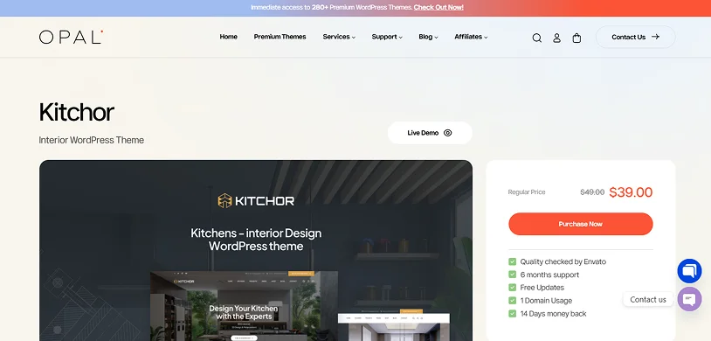The image size is (711, 341).
Task: Expand the Blog dropdown menu
Action: [x=428, y=37]
